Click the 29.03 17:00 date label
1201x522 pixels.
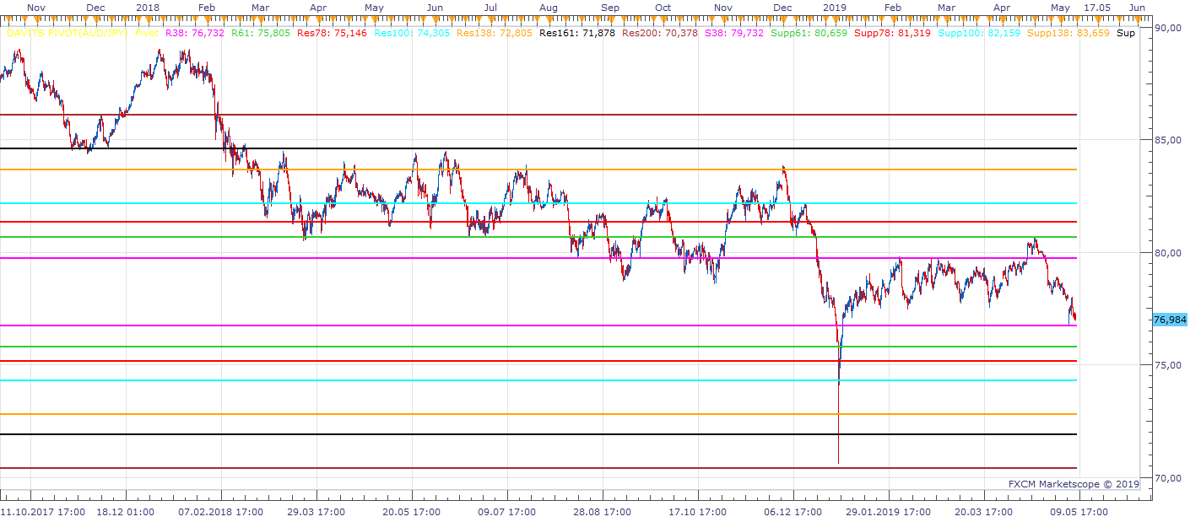[316, 511]
